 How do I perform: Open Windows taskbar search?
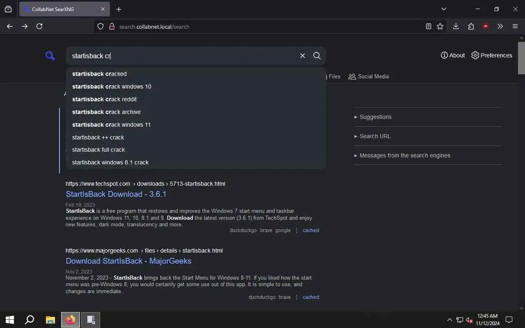pos(30,320)
